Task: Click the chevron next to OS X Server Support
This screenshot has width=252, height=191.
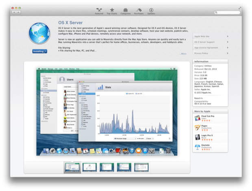Action: pos(228,42)
